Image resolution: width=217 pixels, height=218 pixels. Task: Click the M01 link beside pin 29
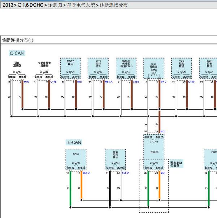(163, 173)
